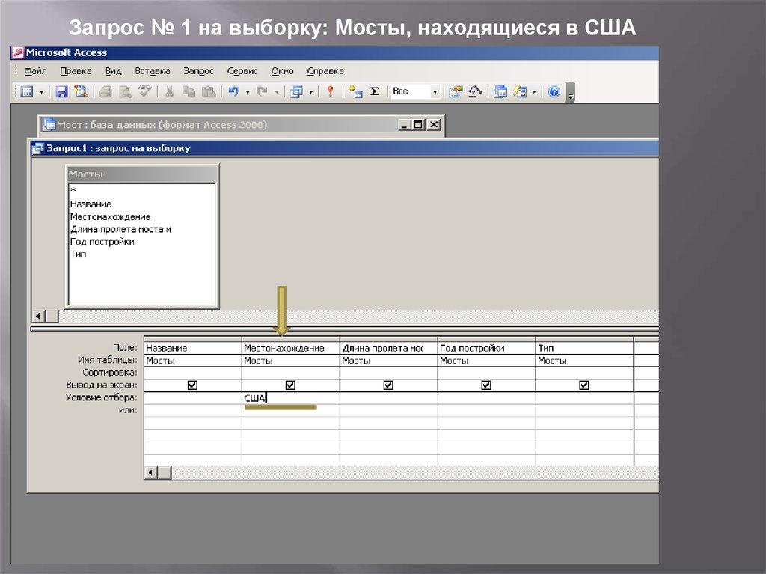Screen dimensions: 766x574
Task: Toggle display checkbox for Тип column
Action: (x=584, y=385)
